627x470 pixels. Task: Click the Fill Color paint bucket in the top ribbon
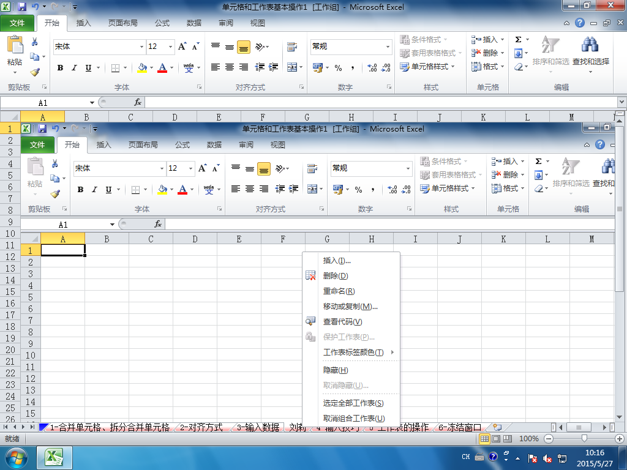(x=142, y=67)
